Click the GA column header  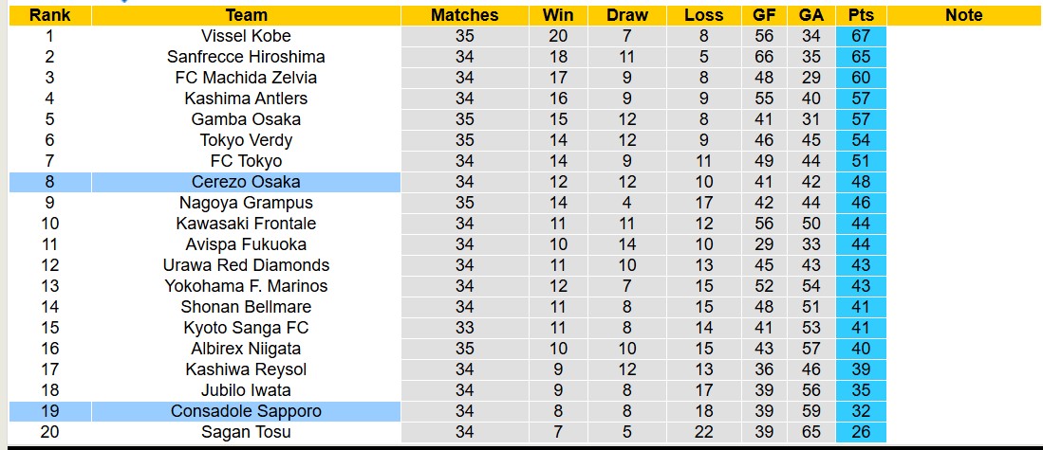point(811,15)
